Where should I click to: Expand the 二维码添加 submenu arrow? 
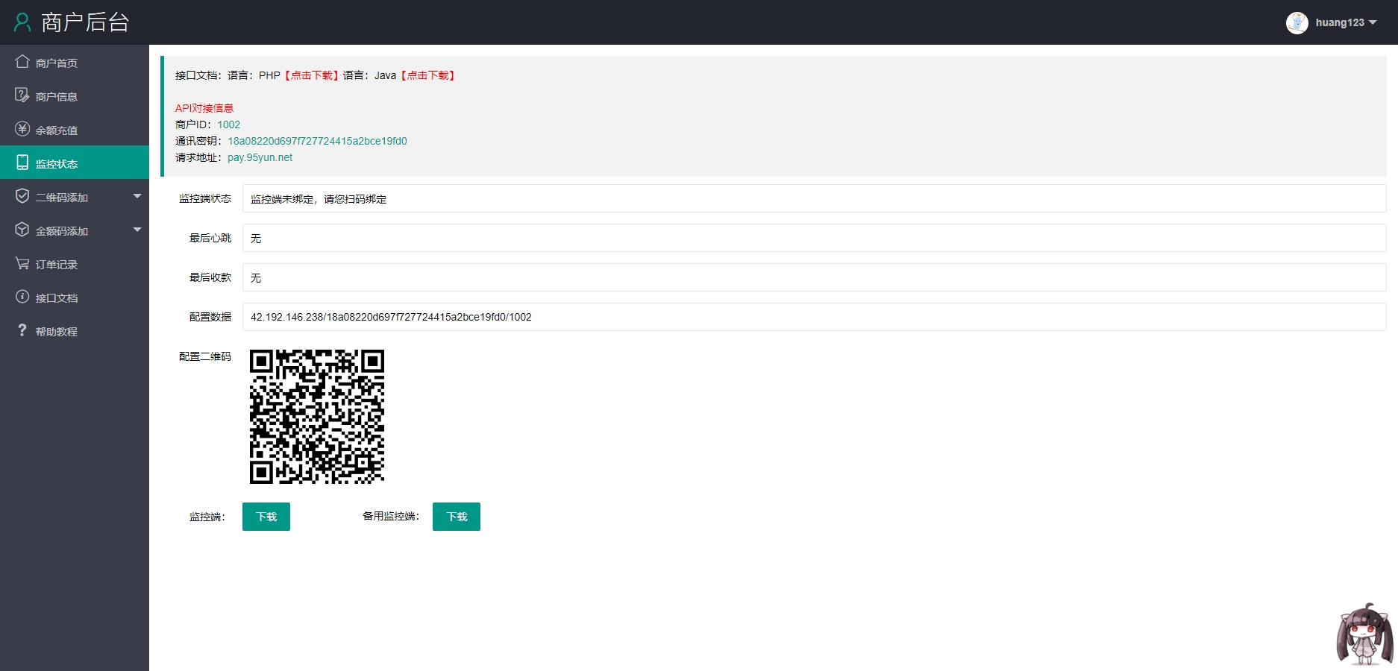(x=137, y=196)
